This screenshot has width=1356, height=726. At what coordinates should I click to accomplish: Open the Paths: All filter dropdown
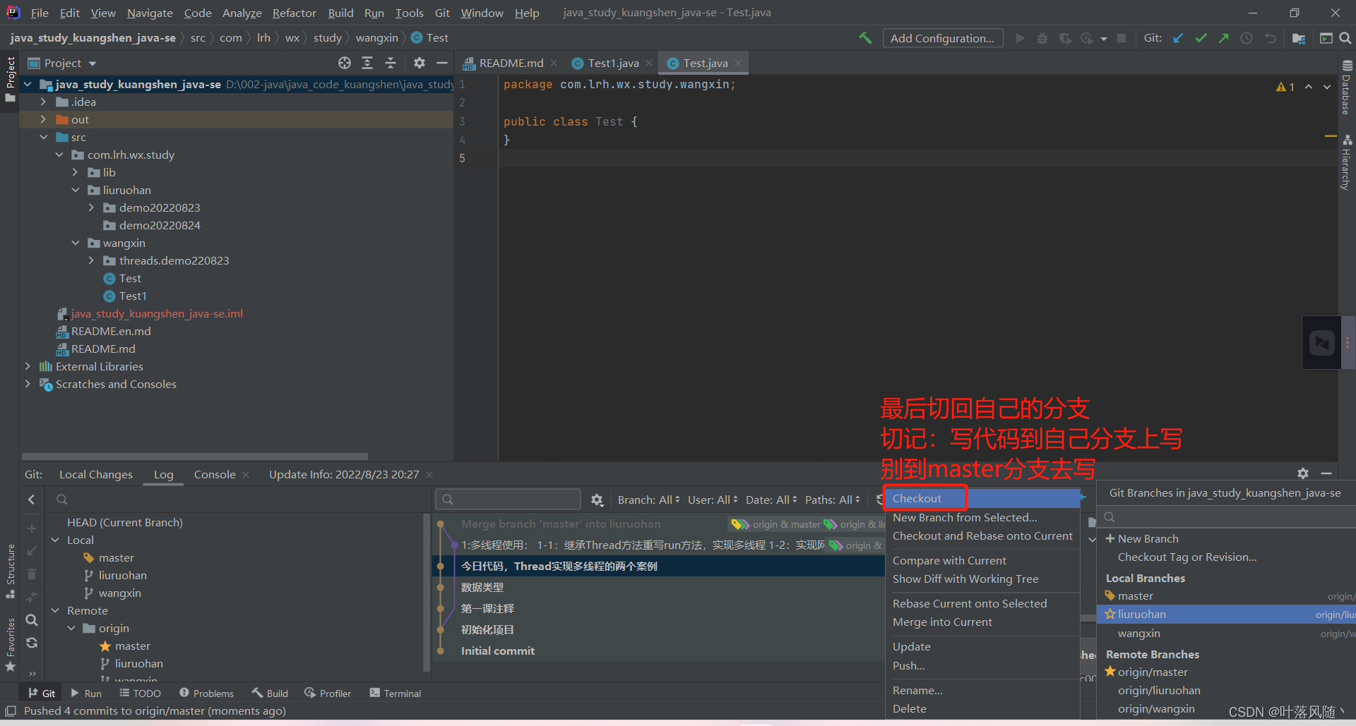833,500
